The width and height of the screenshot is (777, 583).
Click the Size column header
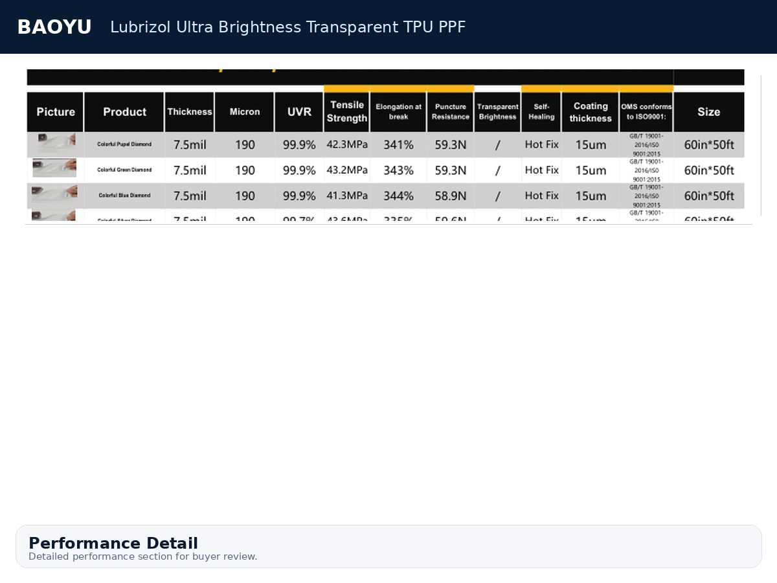click(x=709, y=112)
